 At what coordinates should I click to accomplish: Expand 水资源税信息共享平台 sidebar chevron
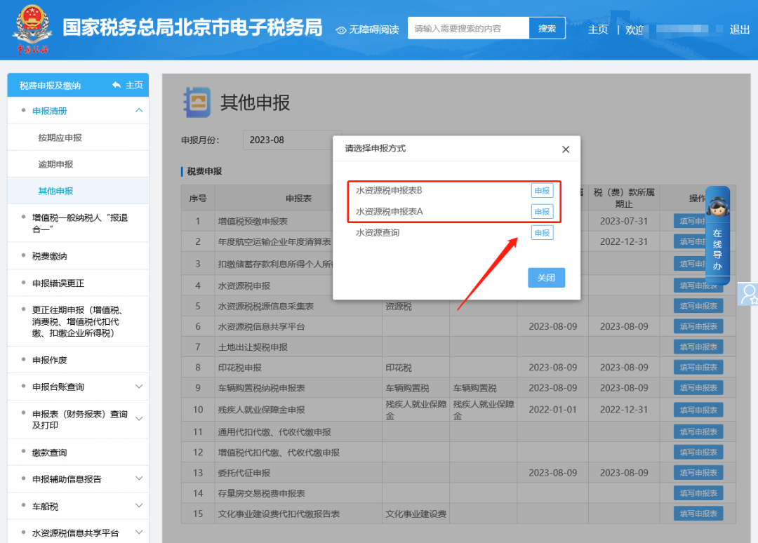[x=139, y=532]
